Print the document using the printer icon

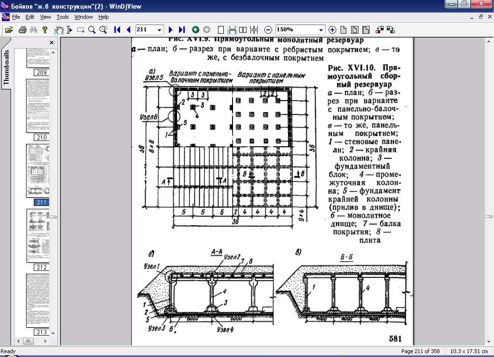[22, 30]
